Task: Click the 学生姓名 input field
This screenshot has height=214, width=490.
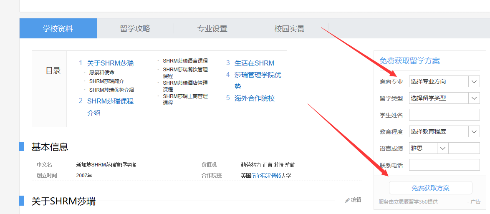Action: coord(444,115)
